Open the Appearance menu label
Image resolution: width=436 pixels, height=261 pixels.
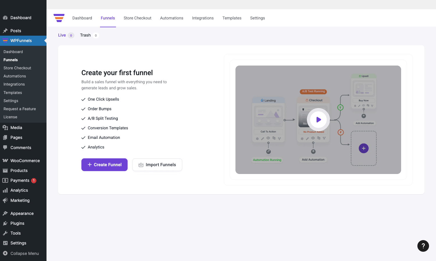click(22, 213)
